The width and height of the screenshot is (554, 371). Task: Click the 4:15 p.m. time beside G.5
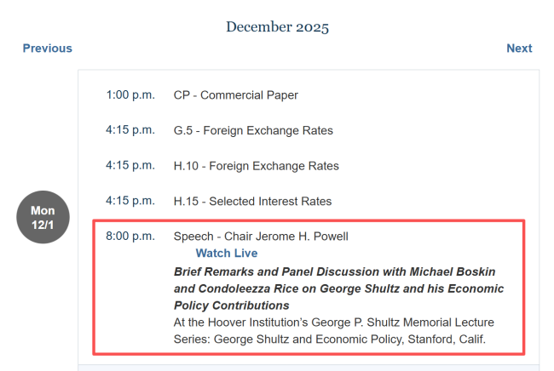(130, 130)
